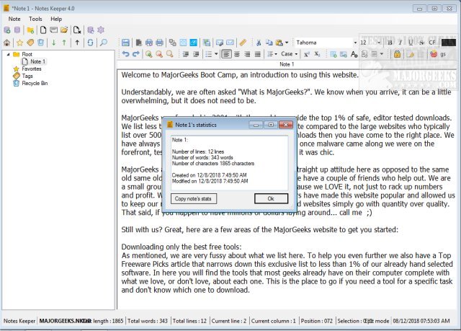The image size is (461, 331).
Task: Toggle Underline formatting
Action: tap(411, 43)
